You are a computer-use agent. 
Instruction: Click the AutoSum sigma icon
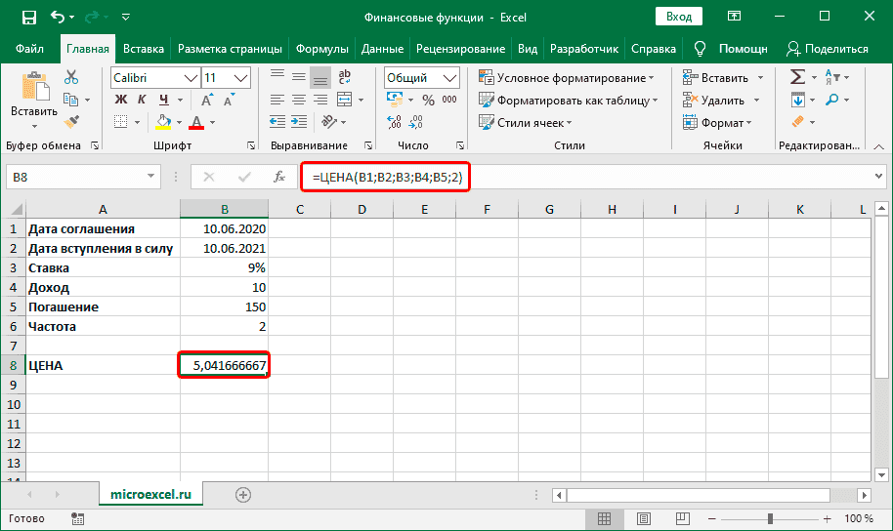click(797, 77)
